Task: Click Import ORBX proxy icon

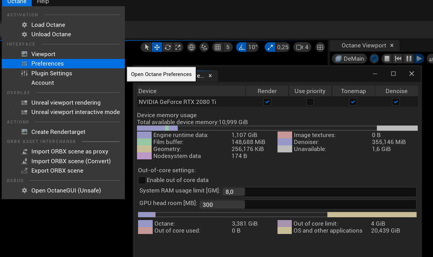Action: coord(24,151)
